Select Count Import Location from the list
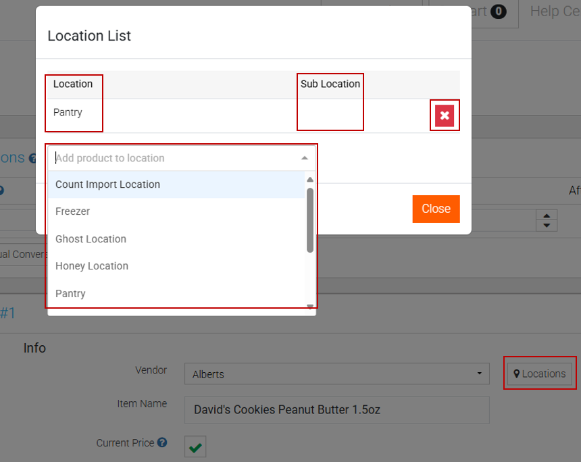 point(108,184)
